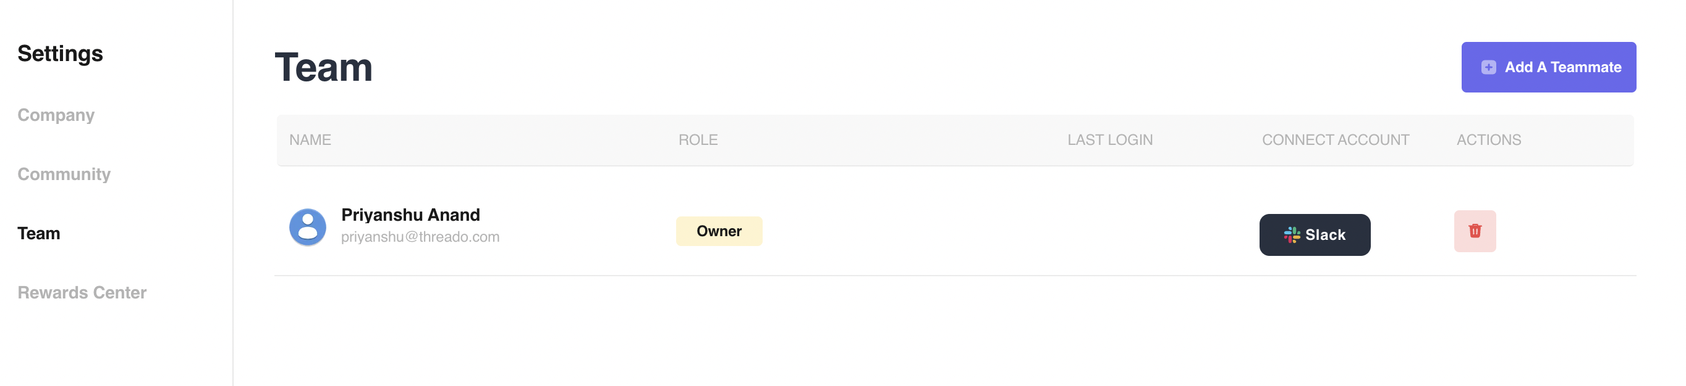Click the Settings sidebar heading
1686x386 pixels.
(60, 54)
